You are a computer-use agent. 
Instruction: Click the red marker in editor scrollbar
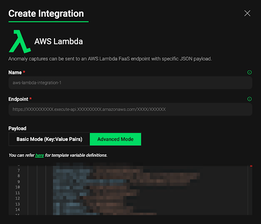coord(251,166)
